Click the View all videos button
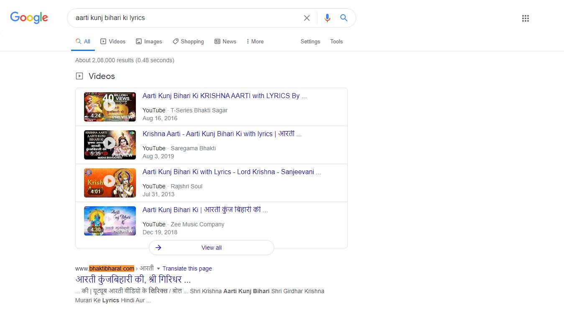 tap(211, 248)
